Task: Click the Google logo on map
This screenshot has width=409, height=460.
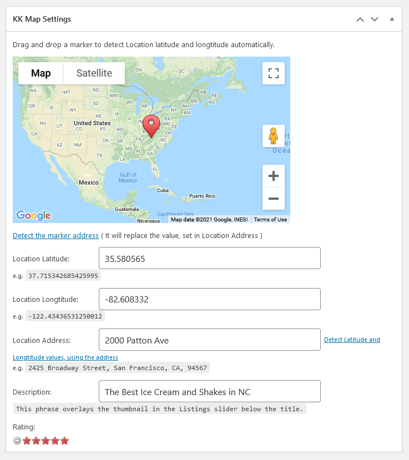Action: 33,216
